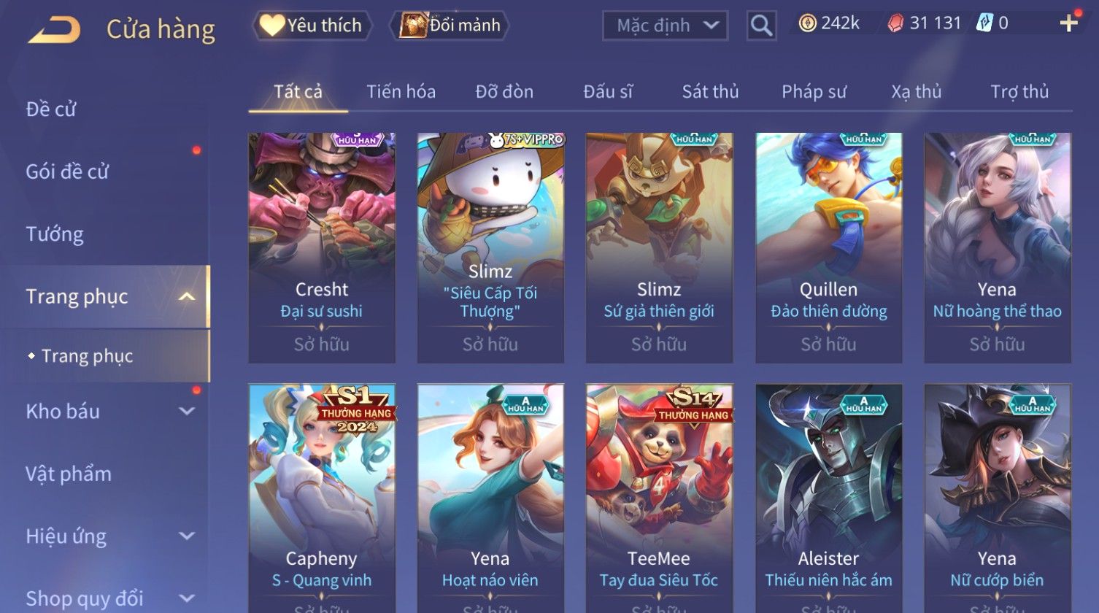Open Đổi mảnh fragment exchange
The width and height of the screenshot is (1099, 613).
pos(450,26)
